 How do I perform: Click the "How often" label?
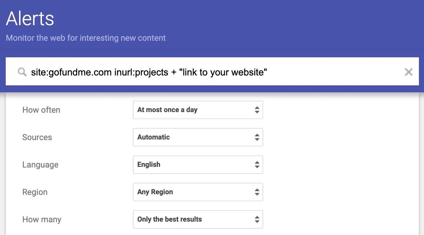coord(41,110)
